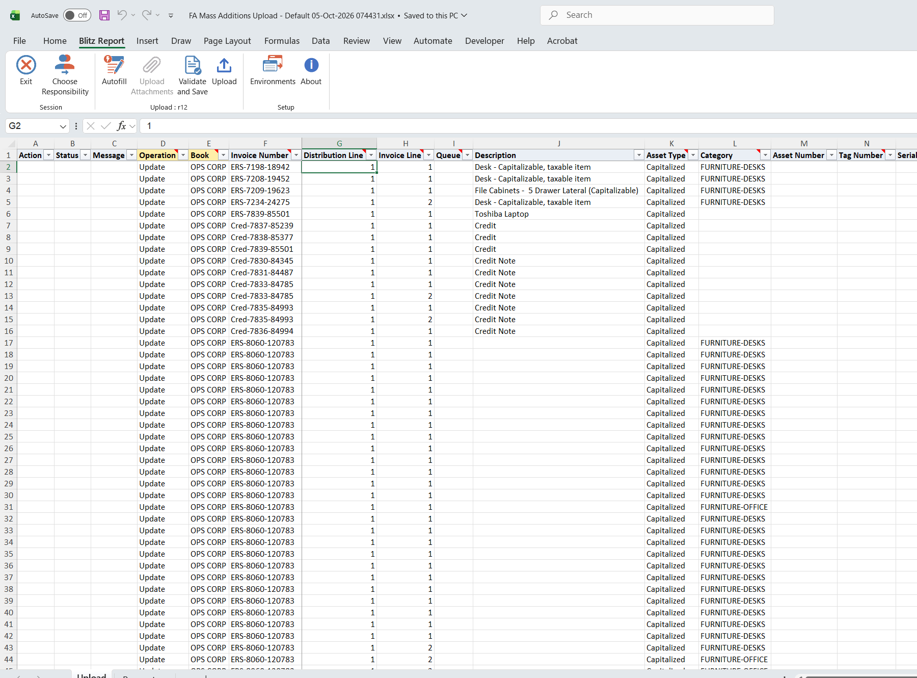Open the Invoice Number filter dropdown
Screen dimensions: 917x678
pos(296,155)
